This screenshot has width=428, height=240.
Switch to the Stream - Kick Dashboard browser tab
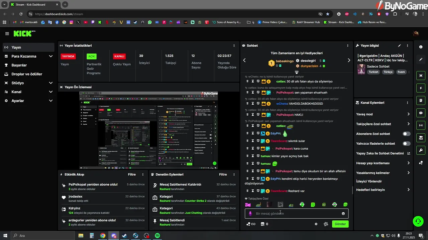pyautogui.click(x=34, y=4)
